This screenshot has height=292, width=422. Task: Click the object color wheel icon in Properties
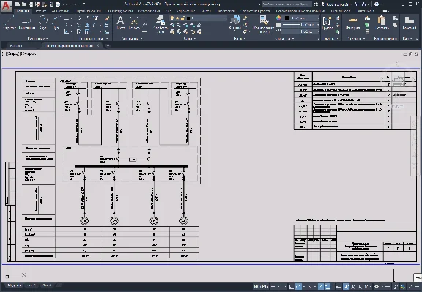click(278, 18)
